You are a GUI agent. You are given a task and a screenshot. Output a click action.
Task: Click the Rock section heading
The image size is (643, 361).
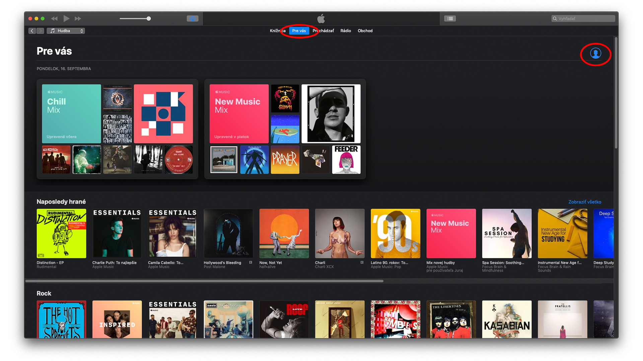tap(44, 293)
